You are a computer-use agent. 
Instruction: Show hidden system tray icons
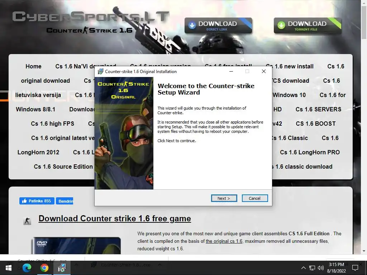303,268
